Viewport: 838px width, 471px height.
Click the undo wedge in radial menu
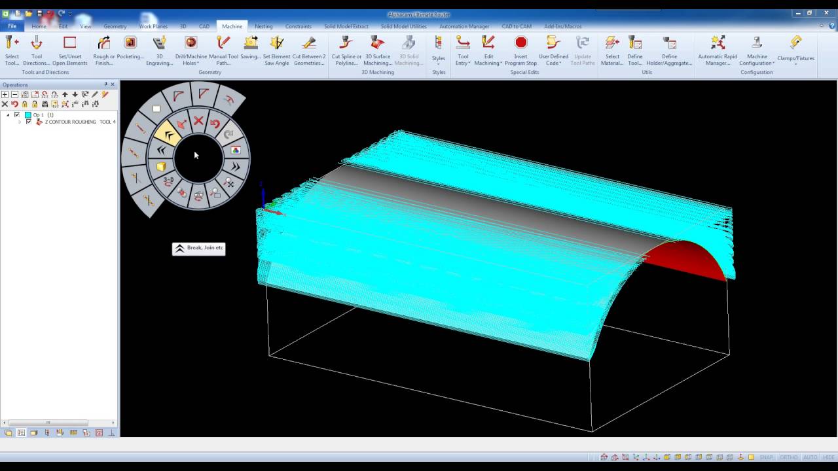click(x=215, y=124)
